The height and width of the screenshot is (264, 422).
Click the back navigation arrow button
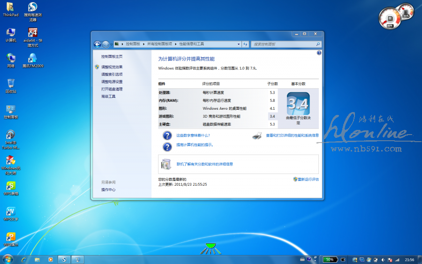point(98,44)
